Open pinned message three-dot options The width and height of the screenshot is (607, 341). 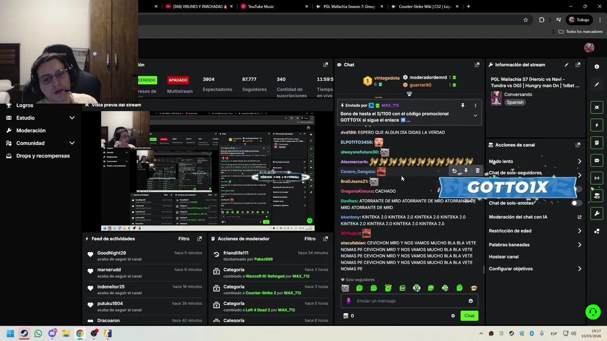[x=475, y=106]
